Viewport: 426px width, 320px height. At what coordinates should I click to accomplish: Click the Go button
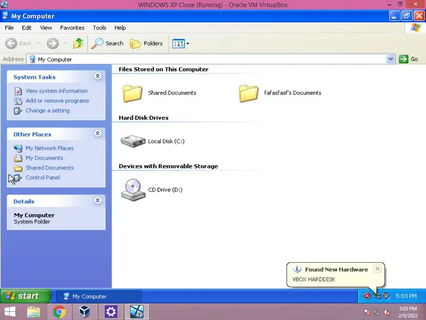[409, 59]
